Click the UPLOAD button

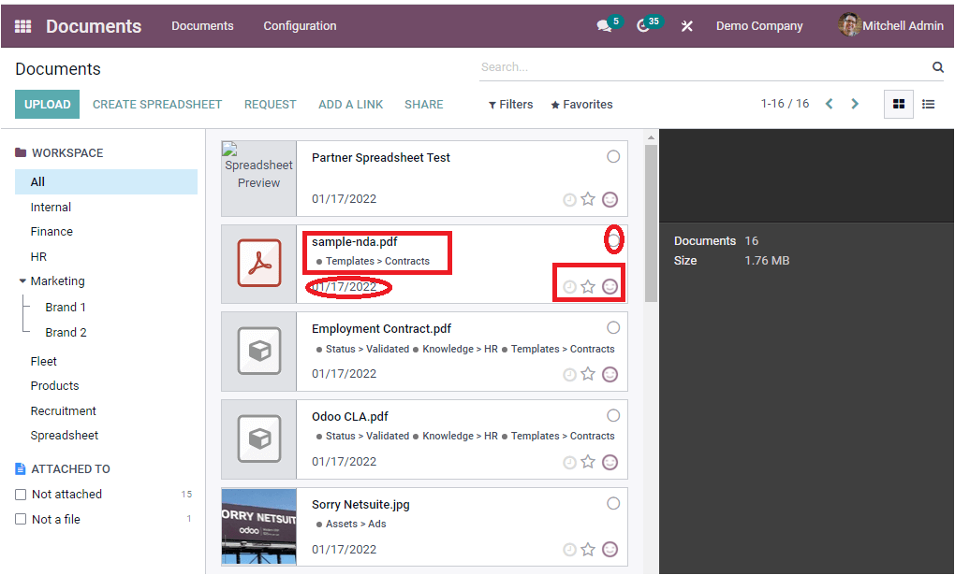pos(48,104)
